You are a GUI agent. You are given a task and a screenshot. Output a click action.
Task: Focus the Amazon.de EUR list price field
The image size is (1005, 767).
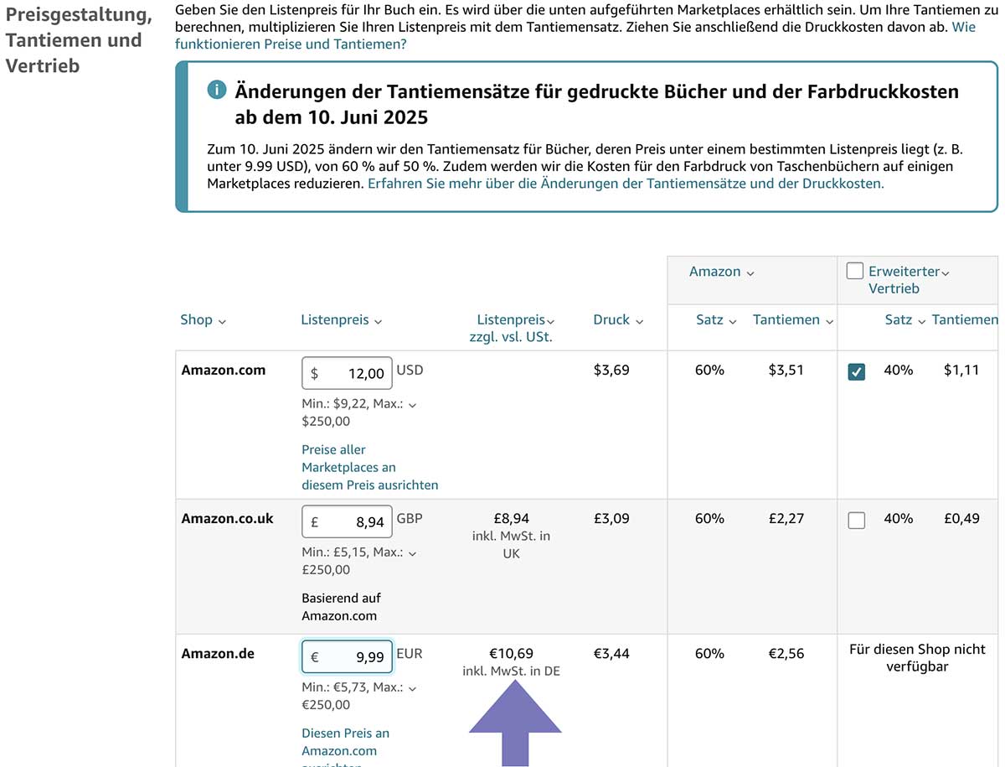click(x=347, y=656)
